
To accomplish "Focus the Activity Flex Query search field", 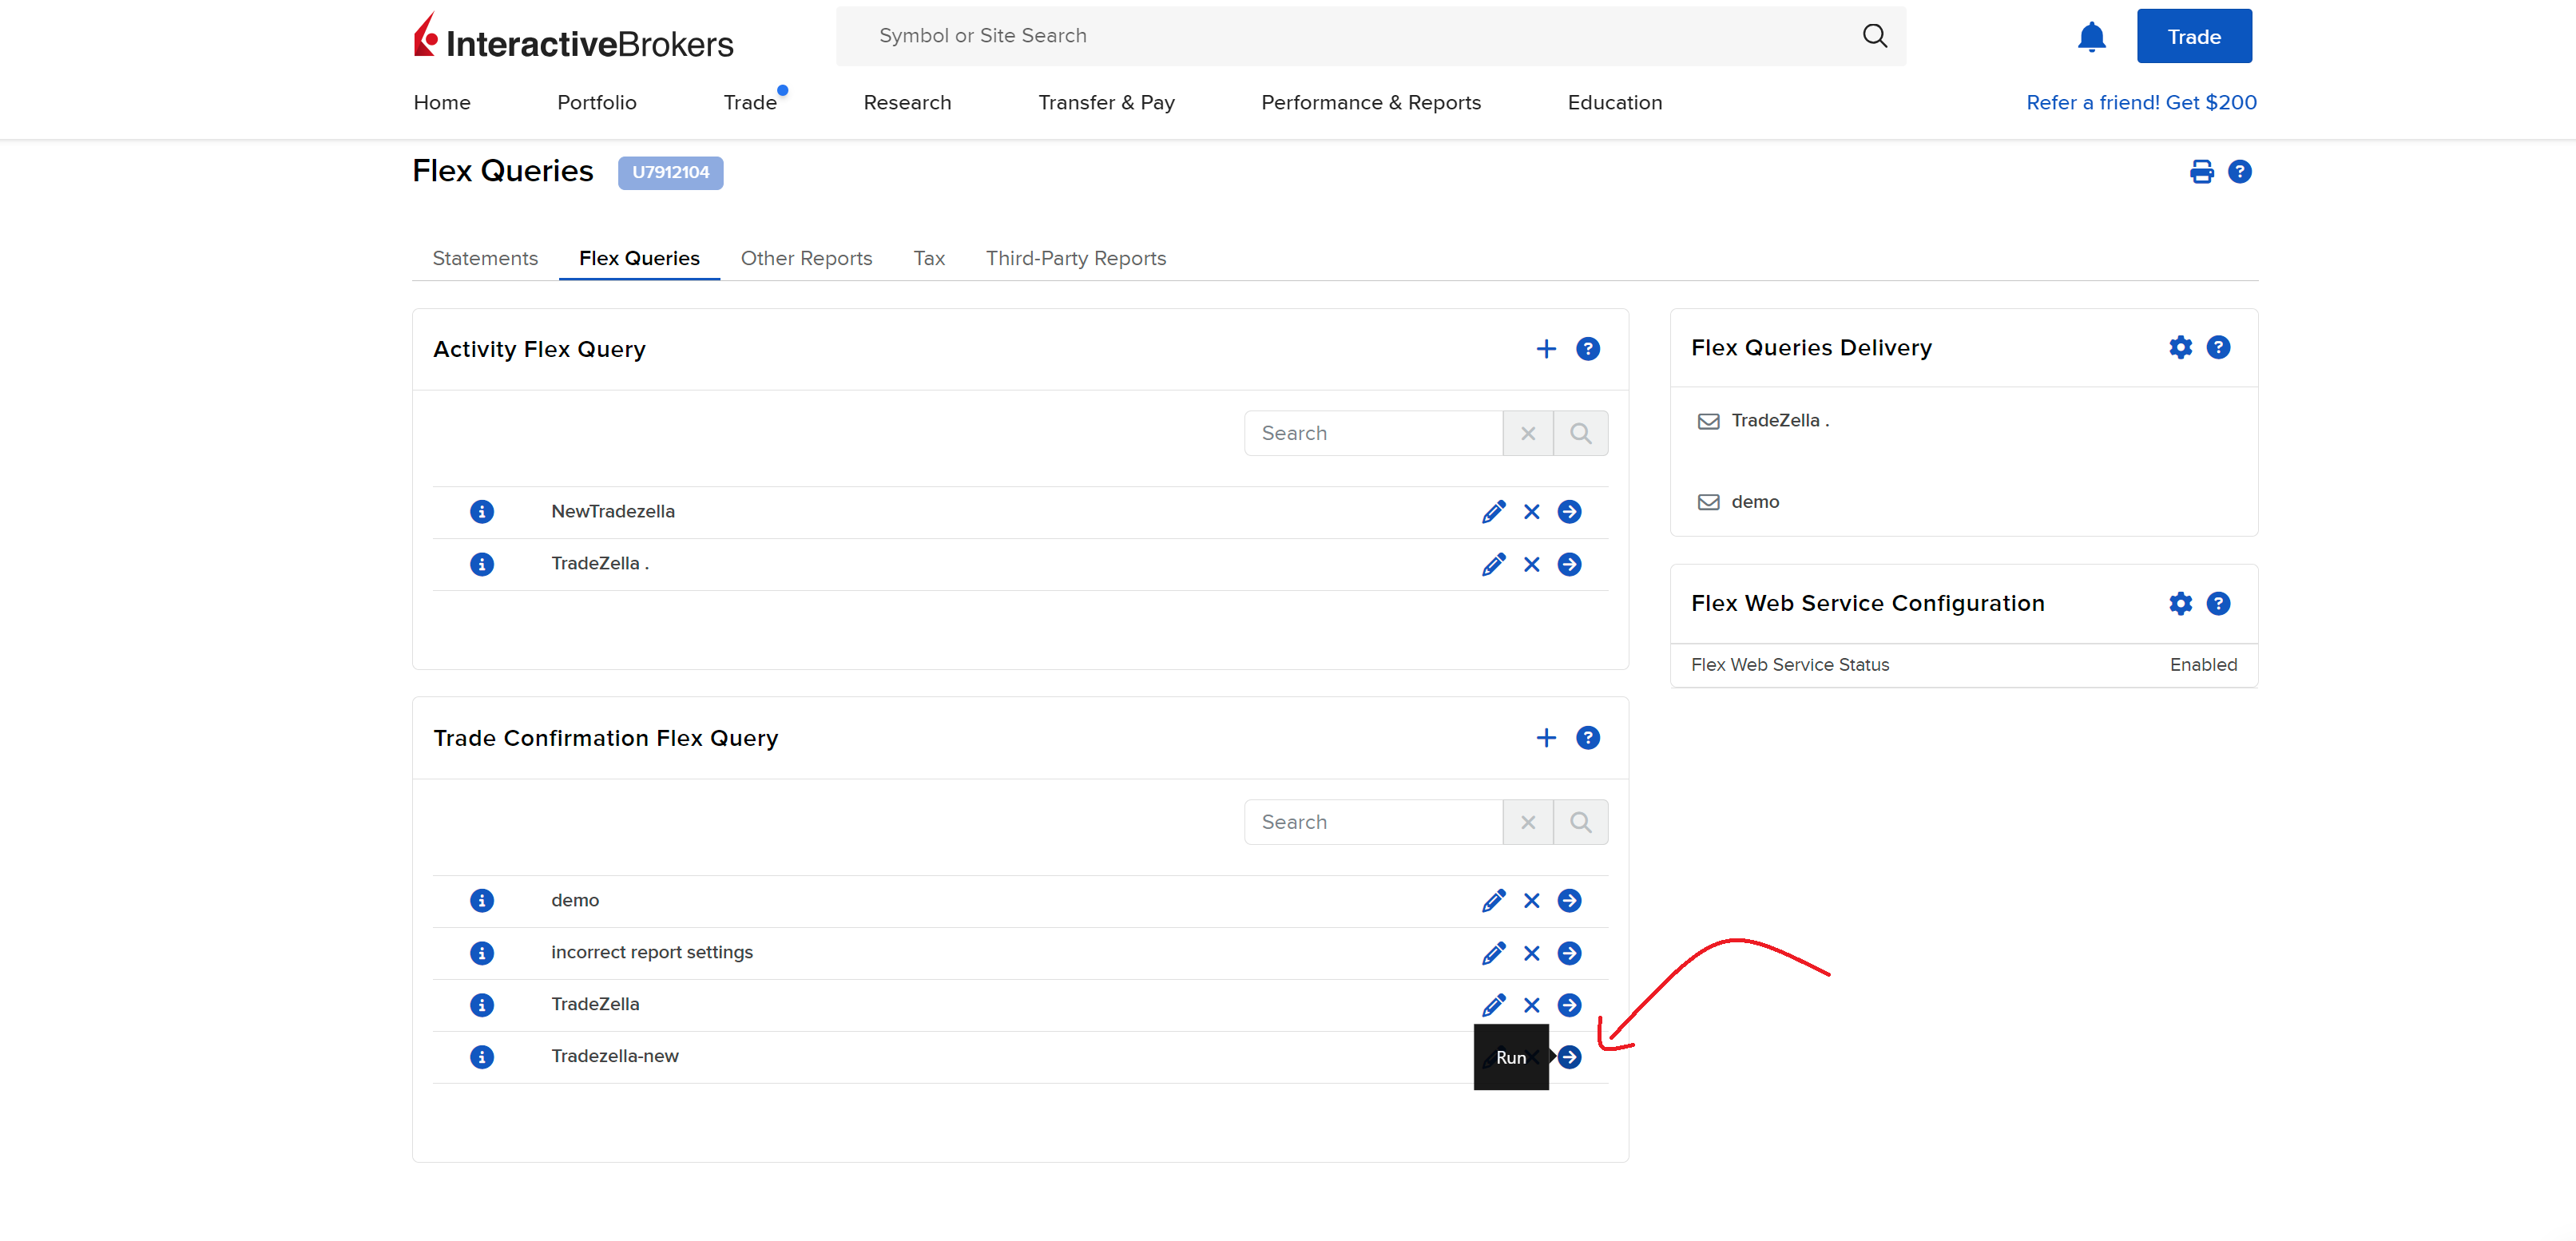I will coord(1373,433).
